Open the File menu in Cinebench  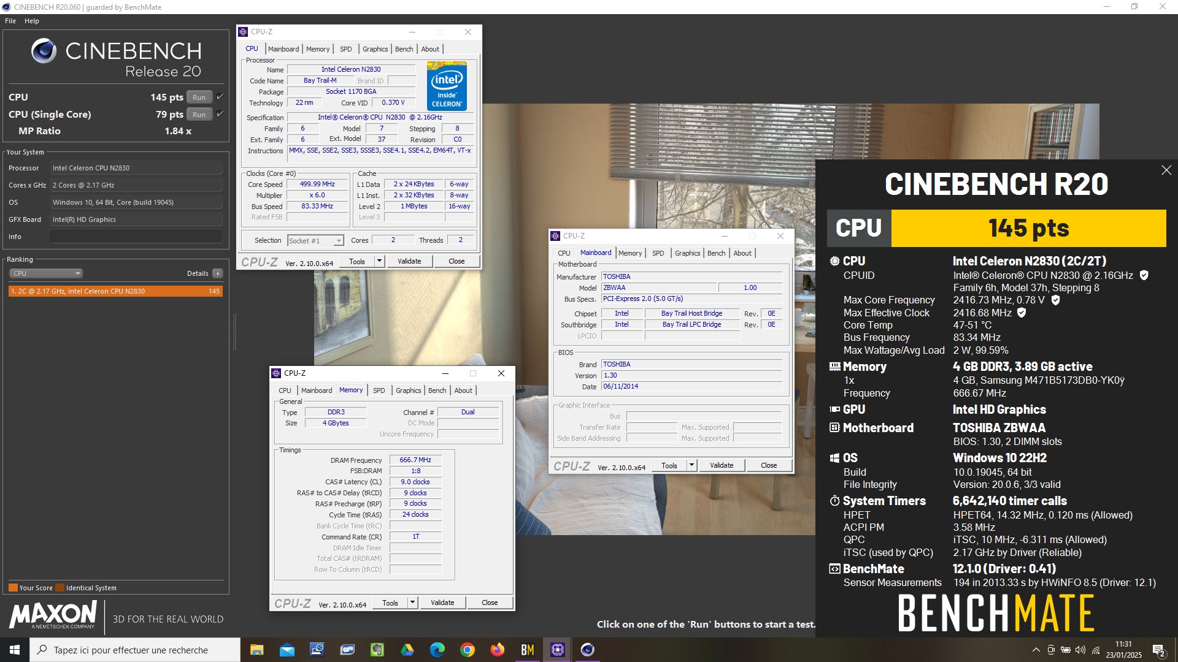pyautogui.click(x=10, y=21)
